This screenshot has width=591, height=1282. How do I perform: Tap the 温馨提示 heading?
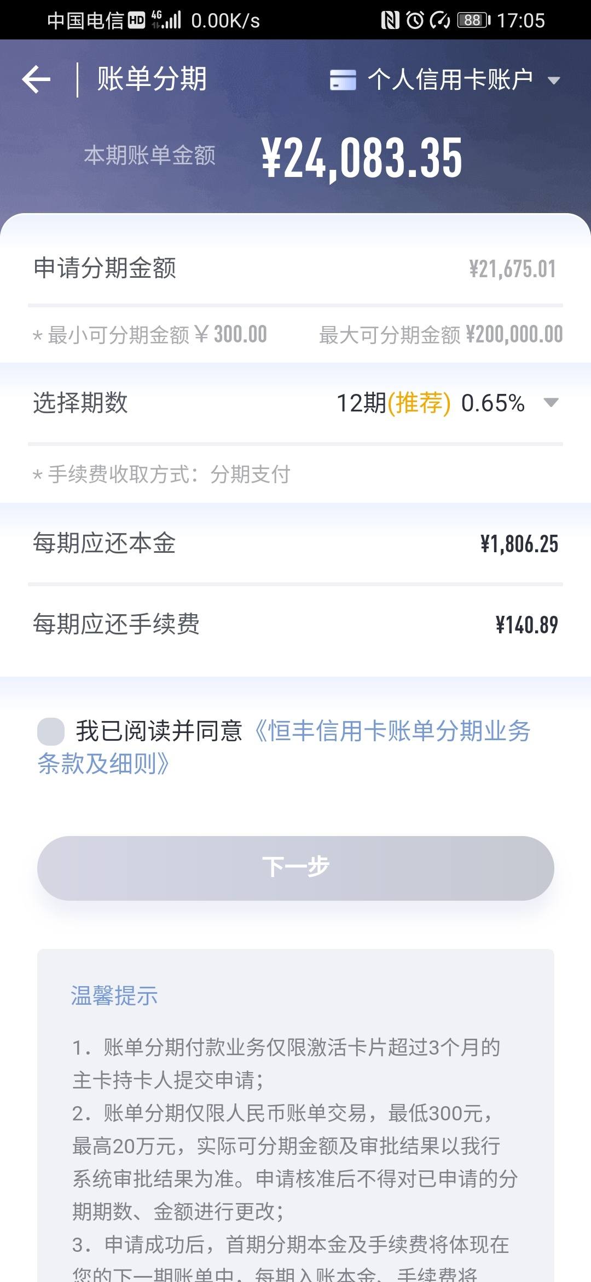pos(114,995)
